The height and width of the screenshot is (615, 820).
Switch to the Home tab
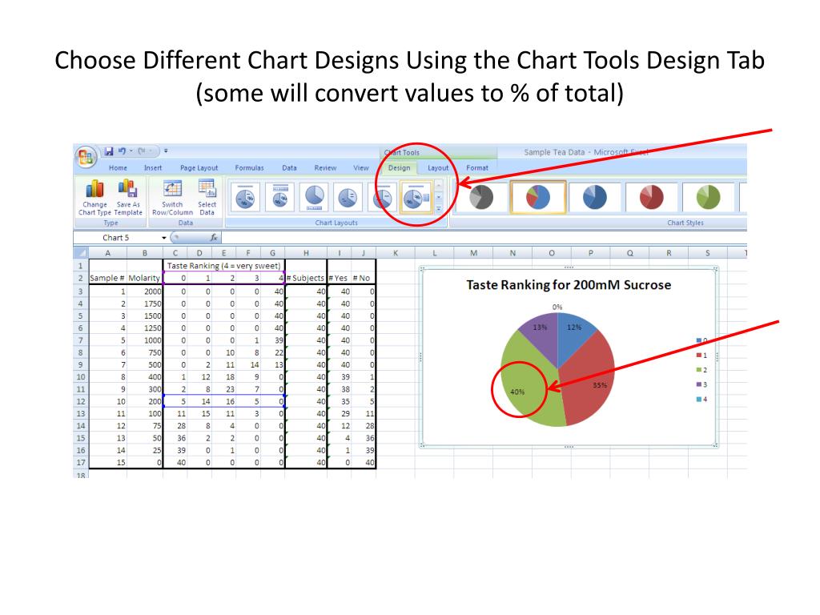(118, 168)
